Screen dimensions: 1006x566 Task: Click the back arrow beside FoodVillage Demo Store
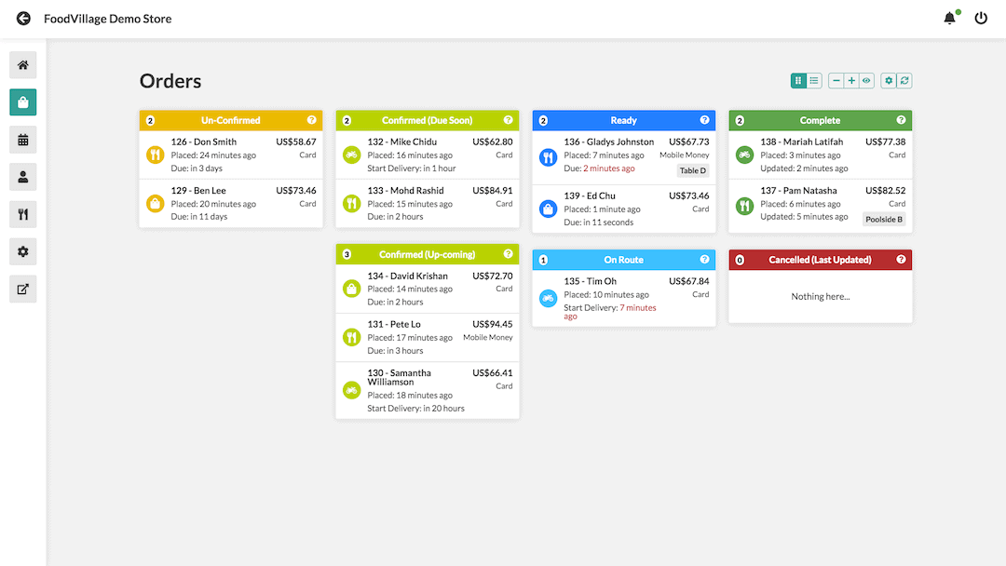(x=22, y=18)
